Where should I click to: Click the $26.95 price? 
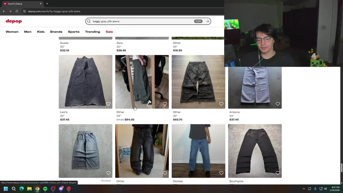tap(121, 50)
